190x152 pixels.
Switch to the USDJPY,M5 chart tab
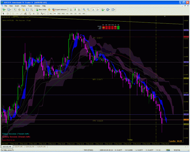point(19,147)
